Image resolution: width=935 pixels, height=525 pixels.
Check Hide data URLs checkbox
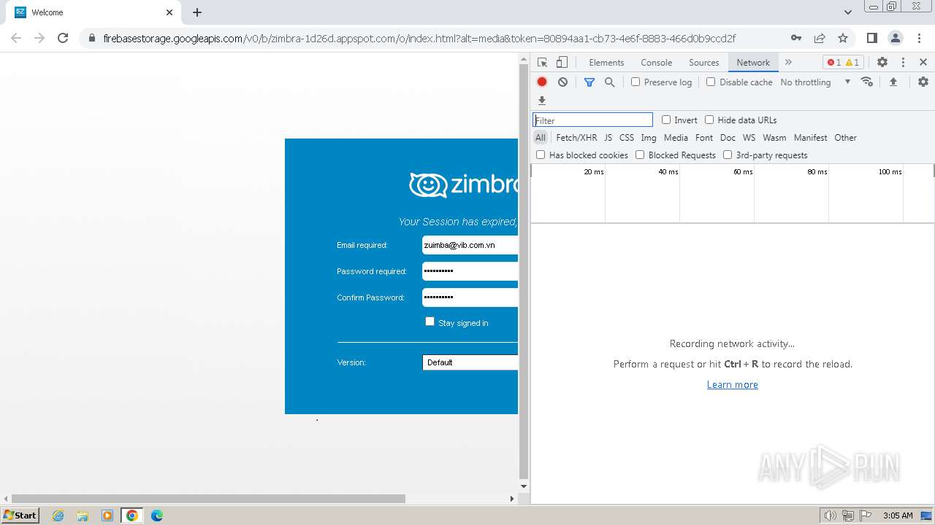point(709,120)
